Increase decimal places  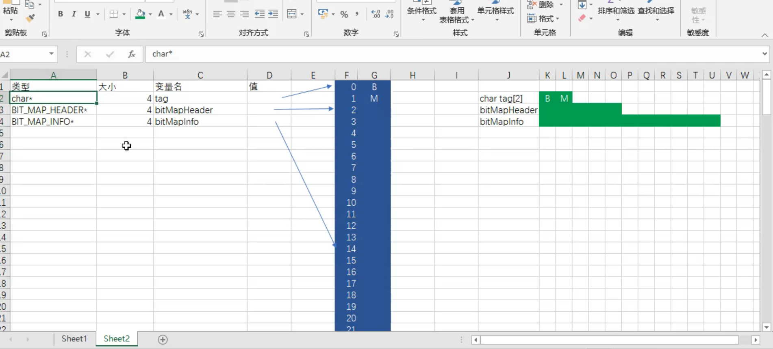[376, 14]
